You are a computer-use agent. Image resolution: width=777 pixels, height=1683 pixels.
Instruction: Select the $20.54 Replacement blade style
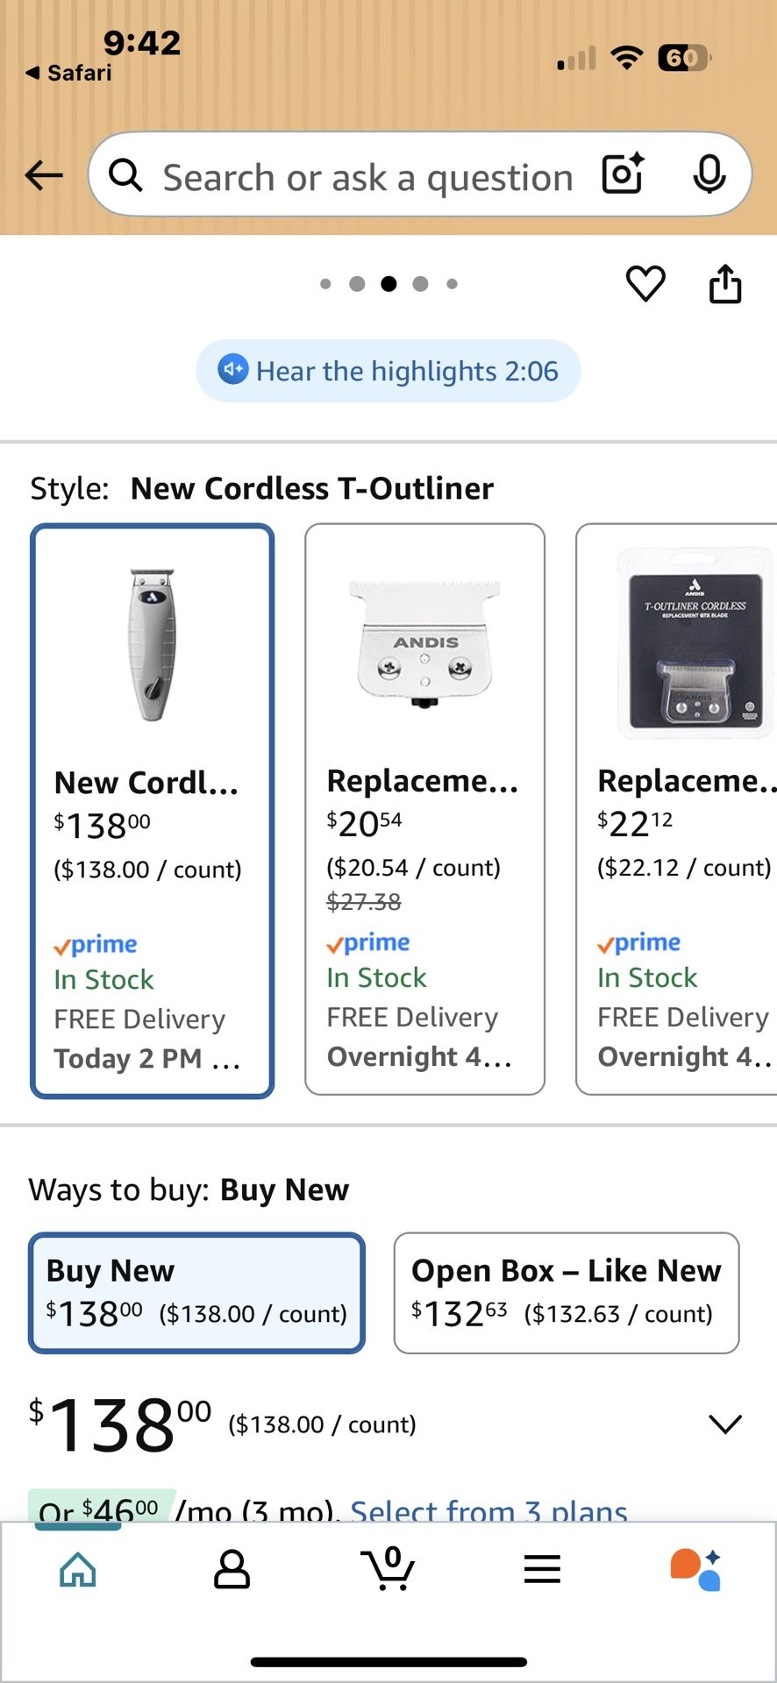(x=424, y=808)
